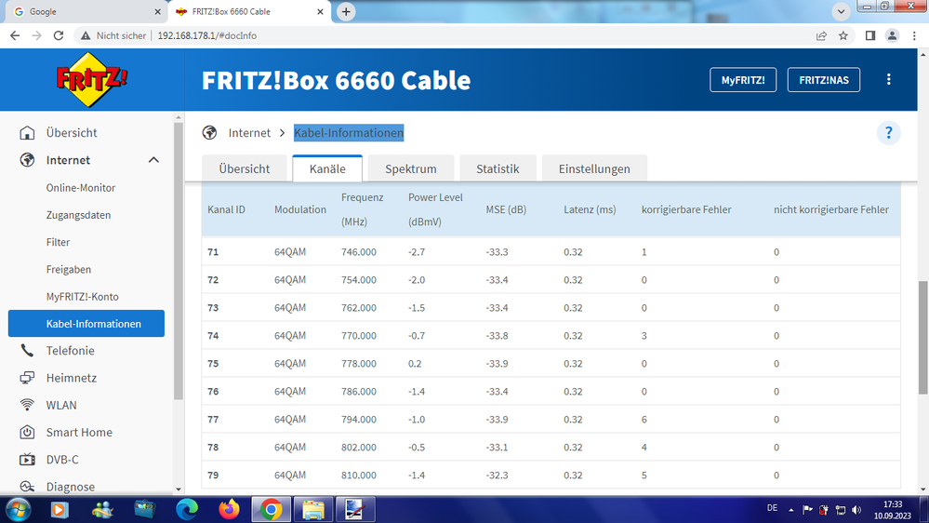Click the korrigierbare Fehler column header
The image size is (929, 523).
(686, 209)
